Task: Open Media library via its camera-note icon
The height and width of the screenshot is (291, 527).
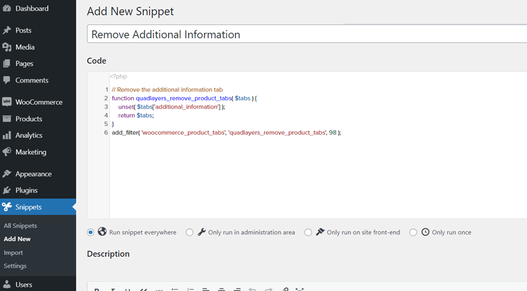Action: pyautogui.click(x=7, y=47)
